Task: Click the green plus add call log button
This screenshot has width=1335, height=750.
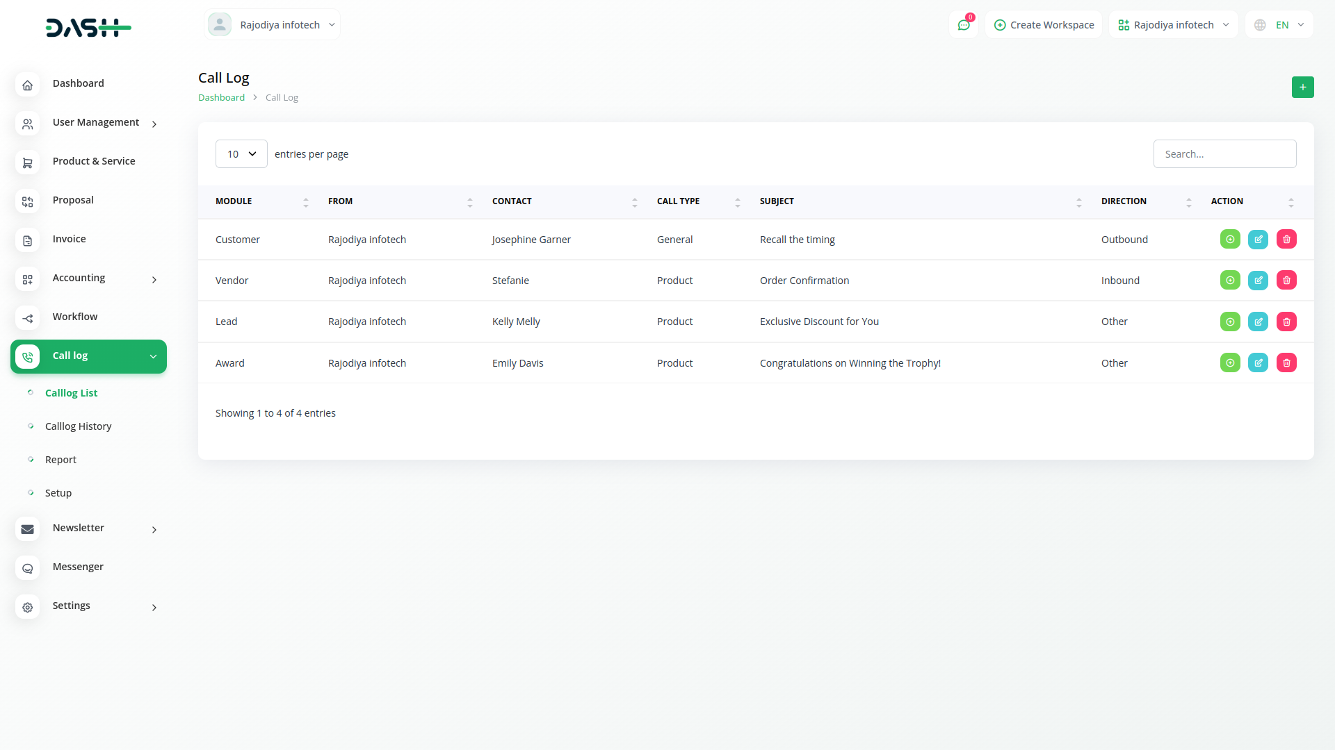Action: click(1302, 87)
